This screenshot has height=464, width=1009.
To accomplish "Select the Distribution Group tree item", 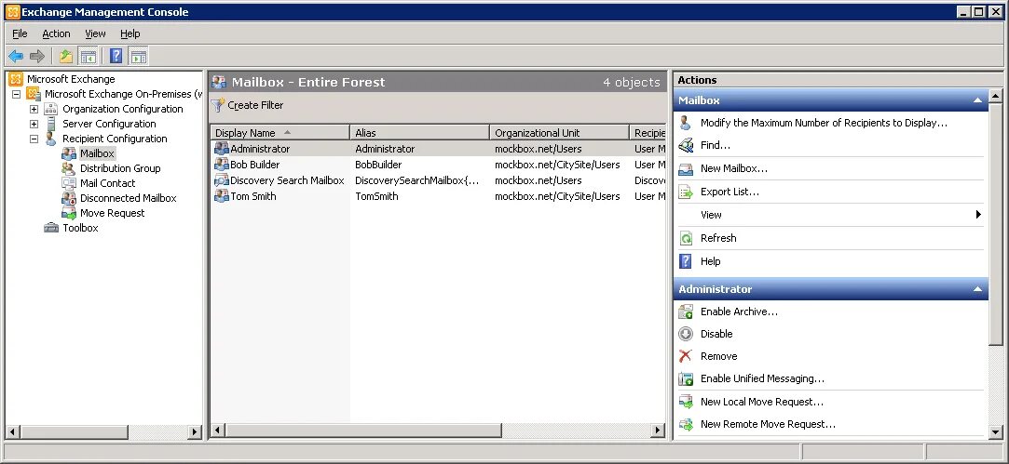I will 119,168.
